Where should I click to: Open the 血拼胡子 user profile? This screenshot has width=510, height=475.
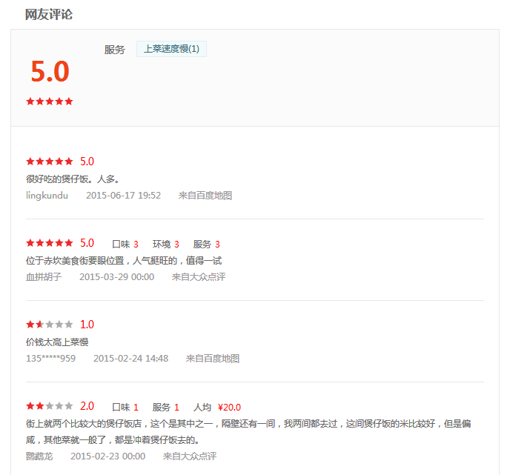(43, 277)
